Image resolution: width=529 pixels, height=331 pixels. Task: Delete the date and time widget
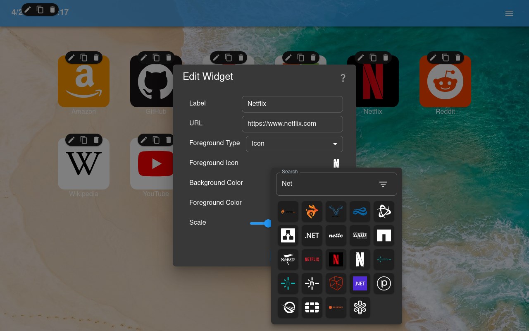pos(52,10)
